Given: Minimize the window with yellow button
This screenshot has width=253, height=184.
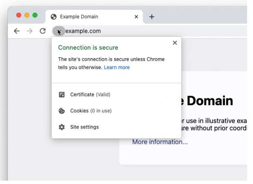Looking at the screenshot, I should (27, 15).
